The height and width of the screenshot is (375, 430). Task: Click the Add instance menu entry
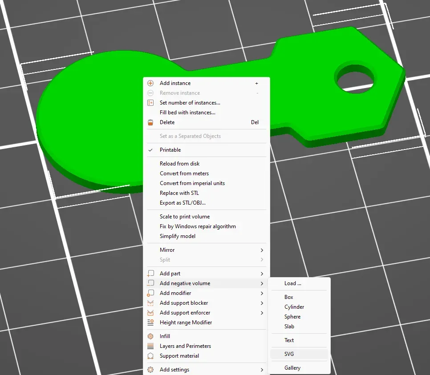pyautogui.click(x=207, y=83)
